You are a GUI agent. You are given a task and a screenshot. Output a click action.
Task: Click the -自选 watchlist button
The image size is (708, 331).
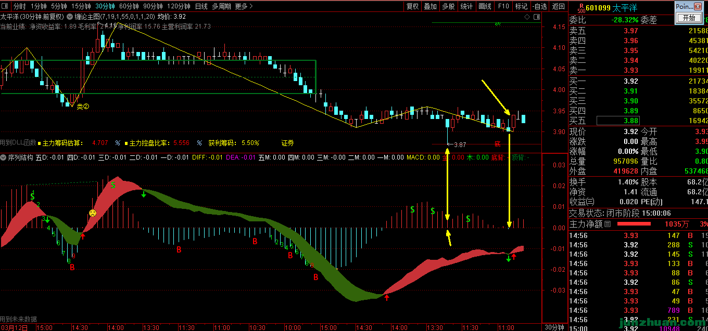(539, 6)
